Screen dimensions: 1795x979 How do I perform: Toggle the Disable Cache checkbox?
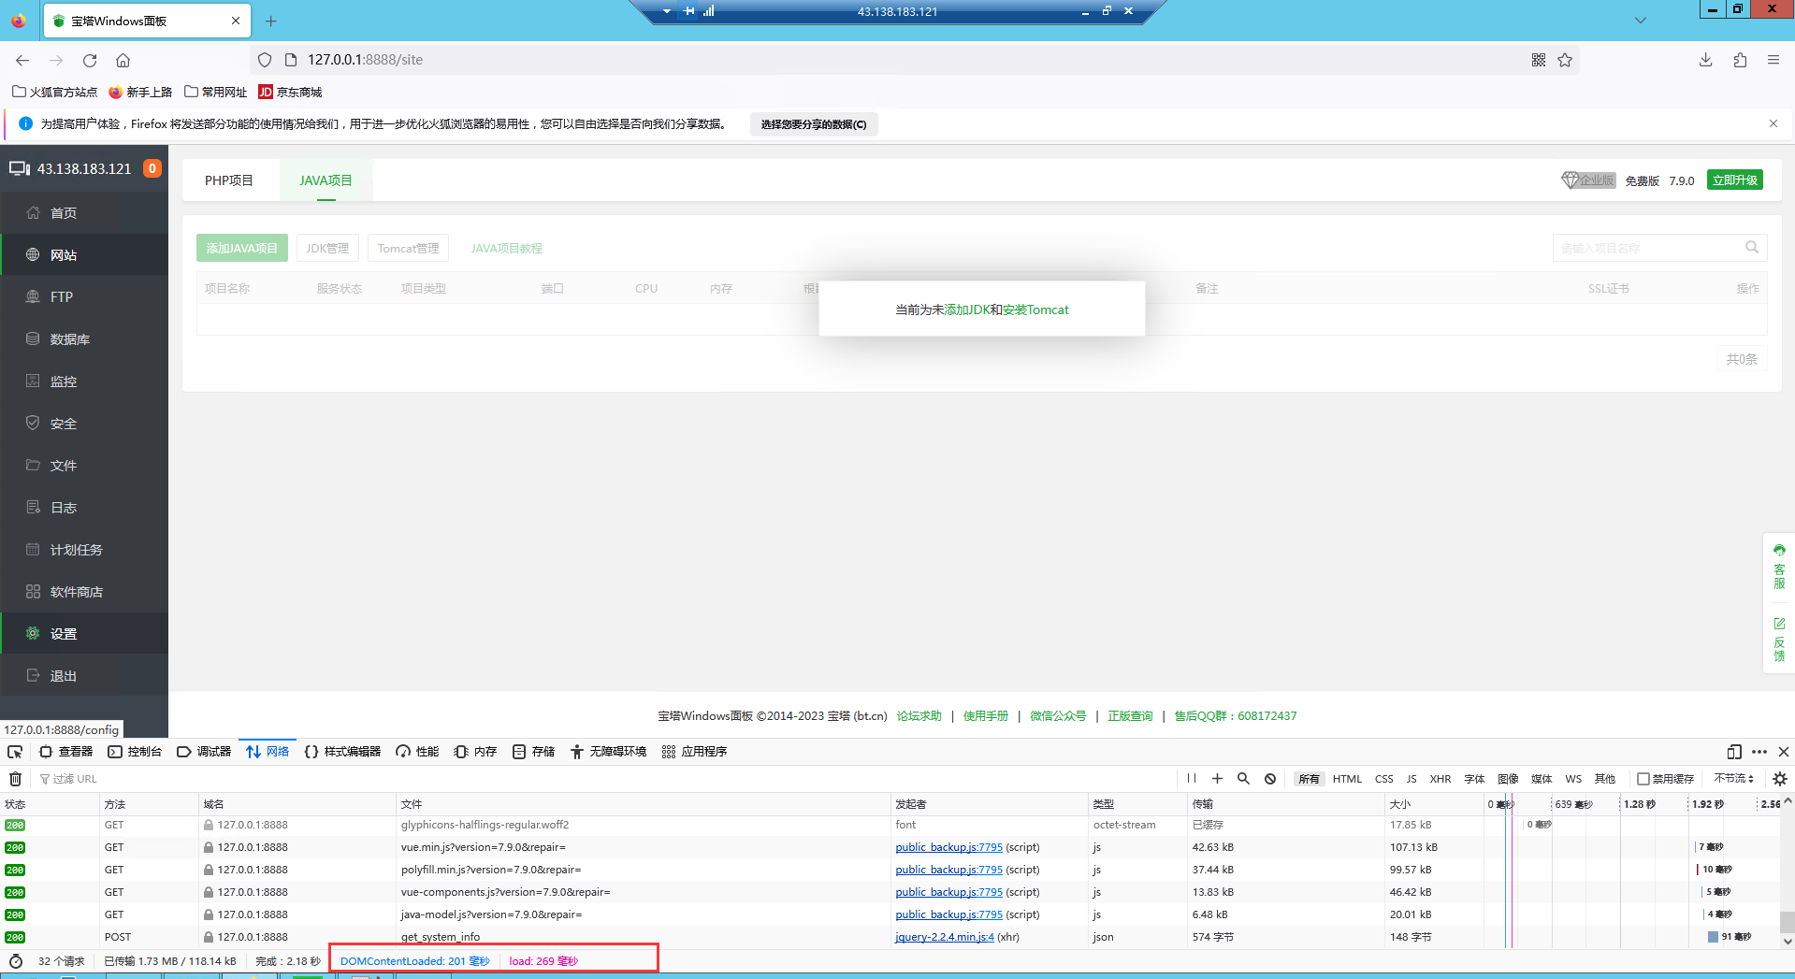pyautogui.click(x=1643, y=779)
